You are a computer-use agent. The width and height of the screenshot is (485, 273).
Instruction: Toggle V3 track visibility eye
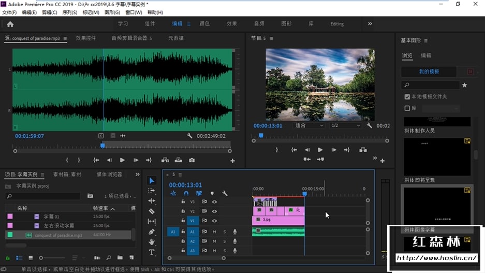pyautogui.click(x=214, y=202)
